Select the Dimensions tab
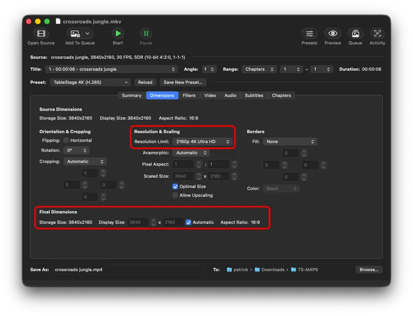The width and height of the screenshot is (413, 316). pos(162,95)
